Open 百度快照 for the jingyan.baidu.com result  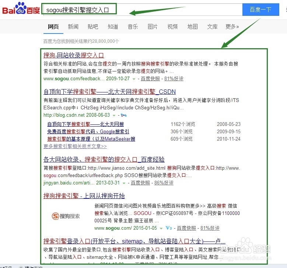140,183
